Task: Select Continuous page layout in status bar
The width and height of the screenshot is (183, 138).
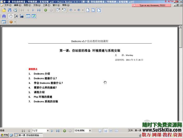Action: [x=106, y=131]
